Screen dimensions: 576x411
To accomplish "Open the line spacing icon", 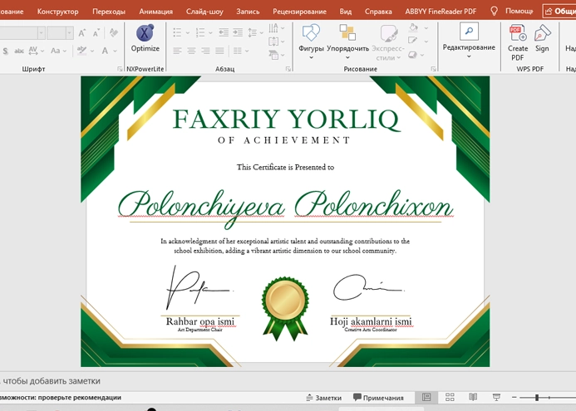I will [252, 32].
